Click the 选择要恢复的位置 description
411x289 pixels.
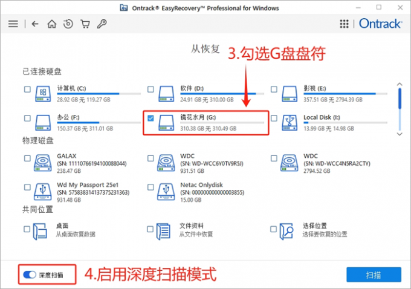325,234
